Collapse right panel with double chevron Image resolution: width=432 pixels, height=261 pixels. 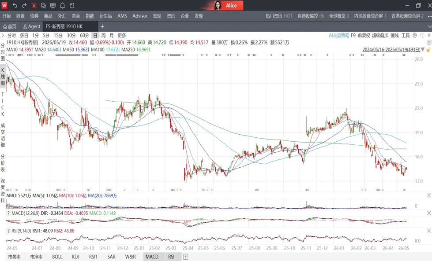coord(429,36)
